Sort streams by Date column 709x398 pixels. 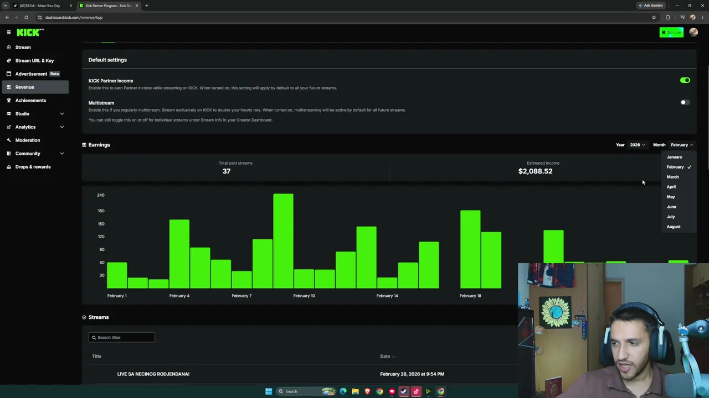click(387, 357)
